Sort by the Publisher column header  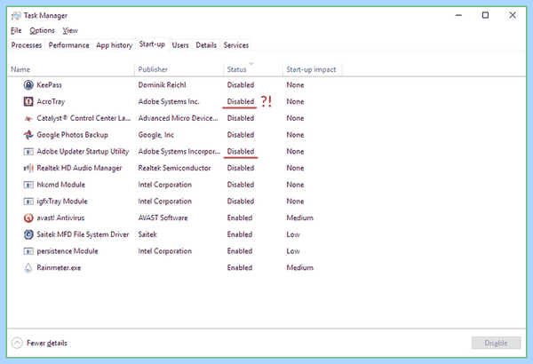point(153,69)
